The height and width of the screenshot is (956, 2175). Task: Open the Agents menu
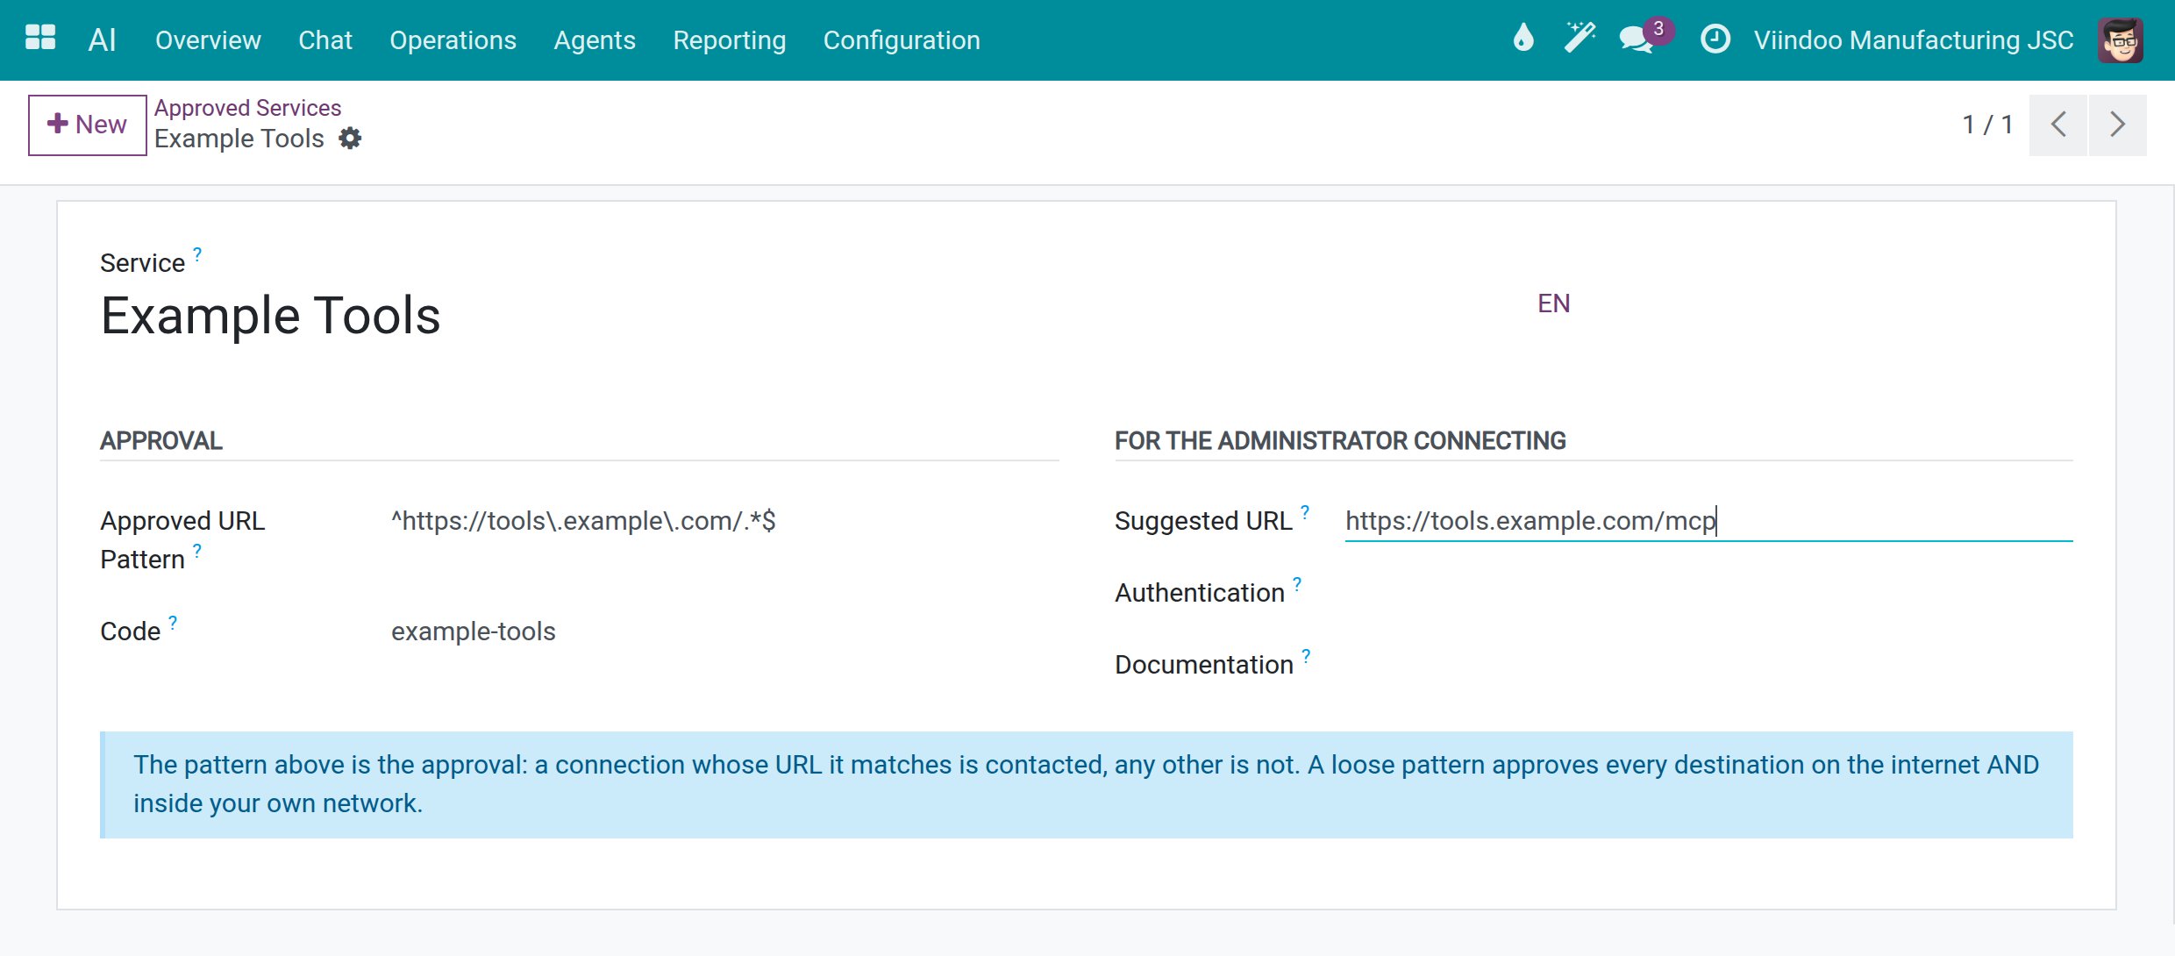(x=595, y=39)
